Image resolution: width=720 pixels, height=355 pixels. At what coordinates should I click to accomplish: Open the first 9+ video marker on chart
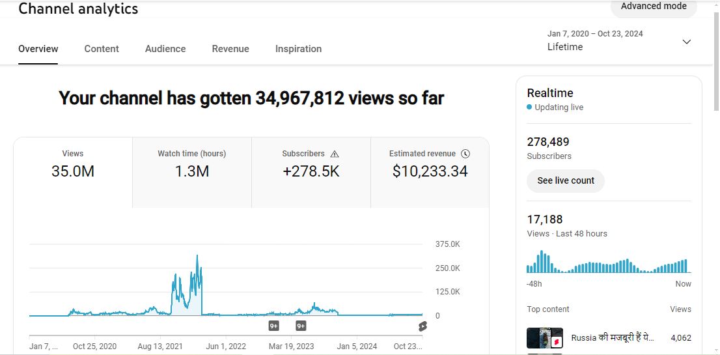click(x=274, y=326)
